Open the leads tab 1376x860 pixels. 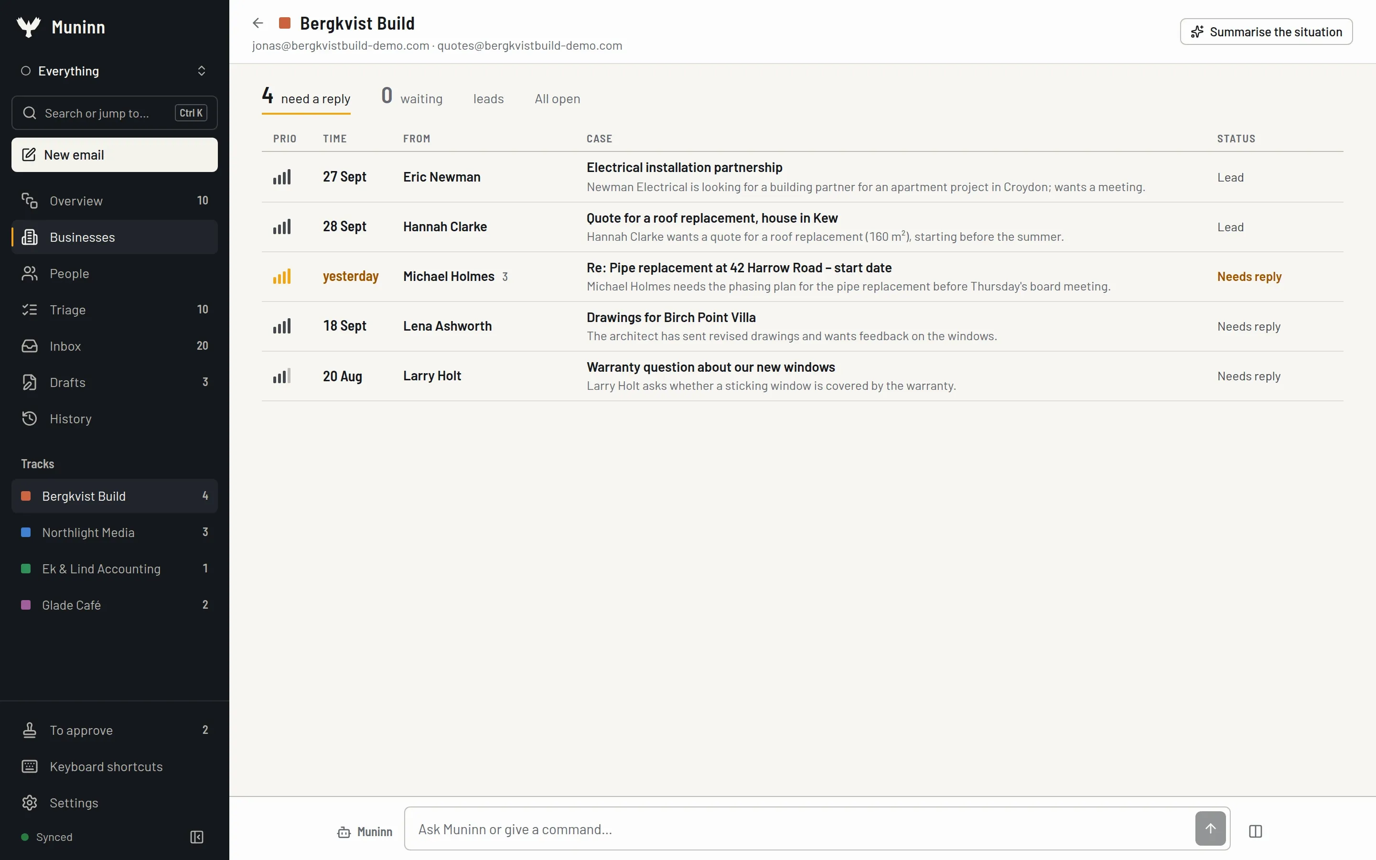click(x=488, y=99)
